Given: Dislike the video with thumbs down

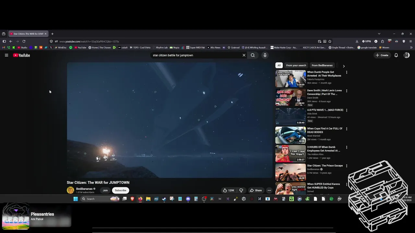Looking at the screenshot, I should coord(241,190).
